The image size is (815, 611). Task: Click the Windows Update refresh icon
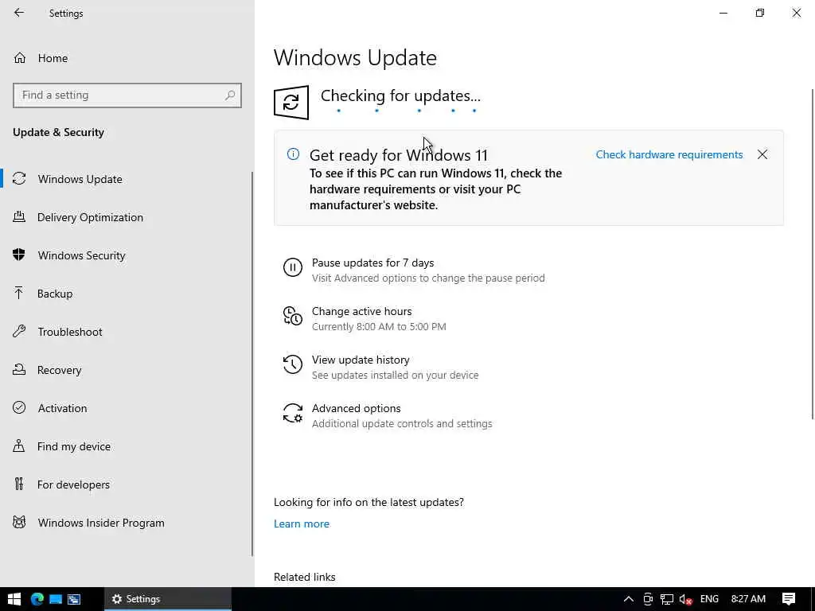291,103
